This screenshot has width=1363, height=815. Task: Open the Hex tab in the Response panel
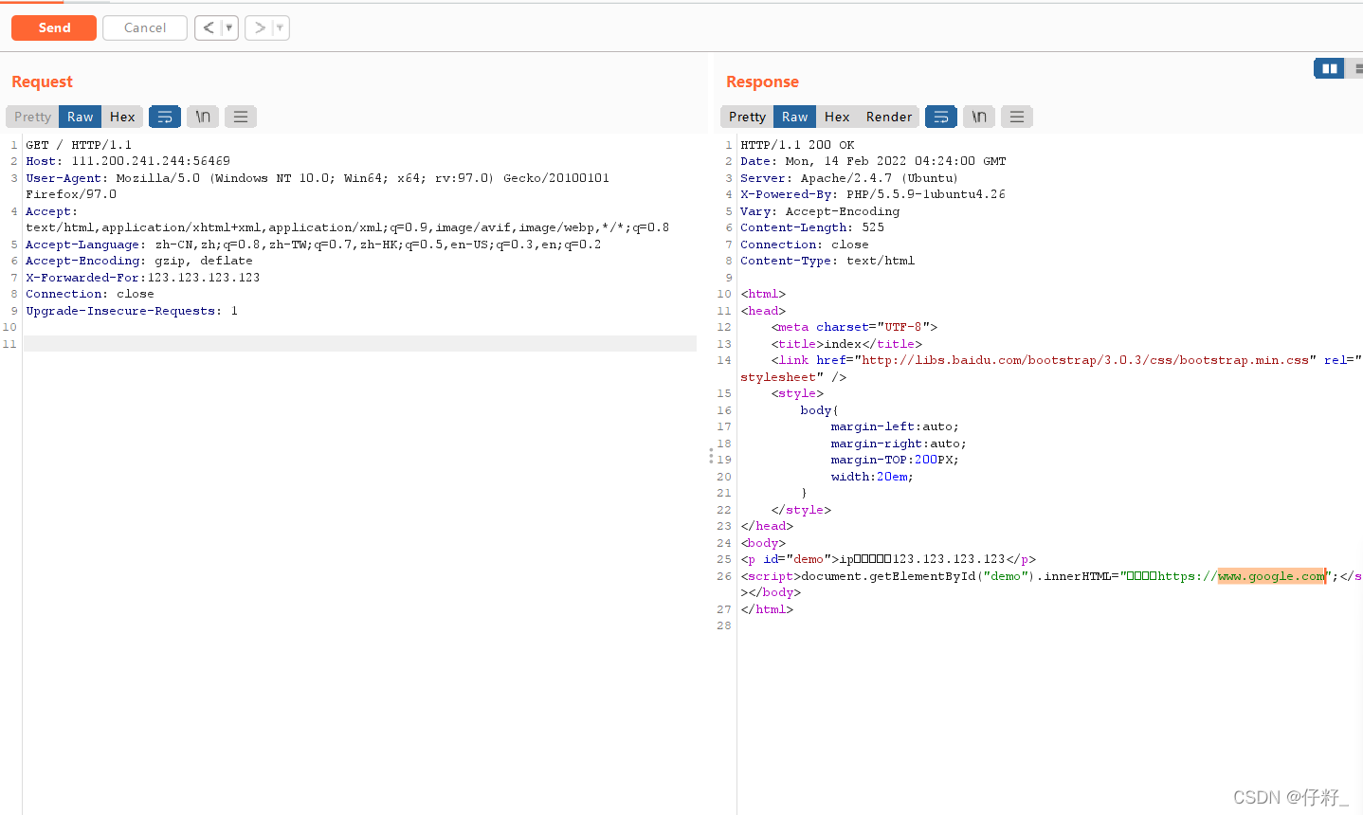coord(837,117)
